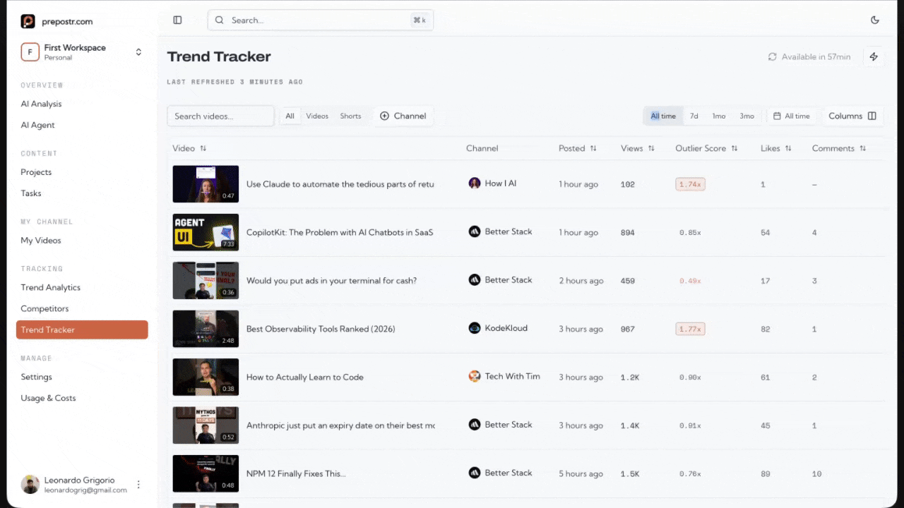Click the Search videos input

click(x=220, y=116)
